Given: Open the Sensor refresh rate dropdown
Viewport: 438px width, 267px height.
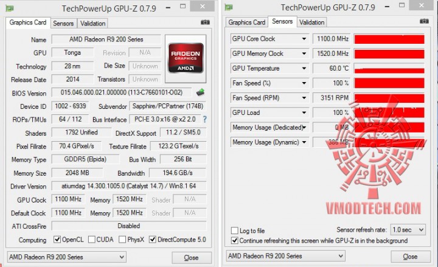Looking at the screenshot, I should (408, 230).
